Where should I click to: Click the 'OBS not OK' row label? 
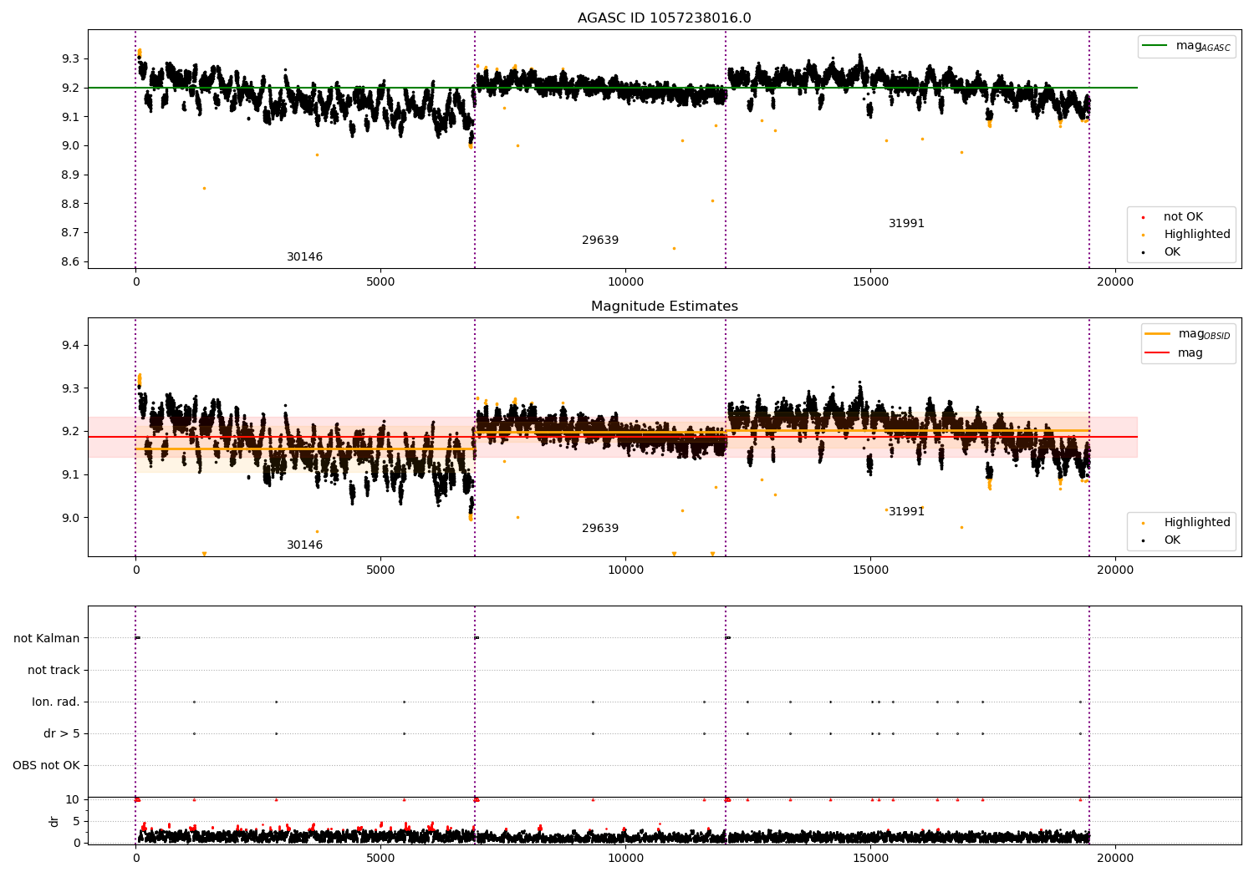46,765
